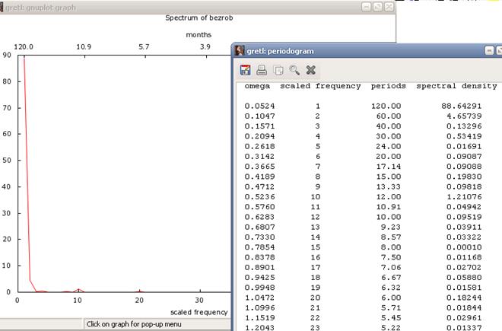Click the 'Spectrum of bezrob' graph title
This screenshot has width=502, height=331.
(199, 18)
